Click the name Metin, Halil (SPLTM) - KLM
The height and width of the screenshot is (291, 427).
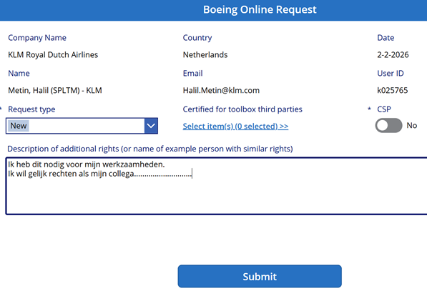click(55, 90)
